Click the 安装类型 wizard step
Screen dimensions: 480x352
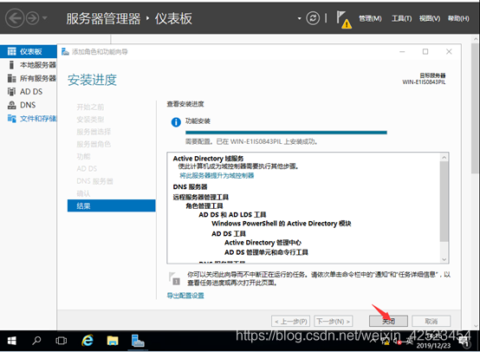point(90,120)
